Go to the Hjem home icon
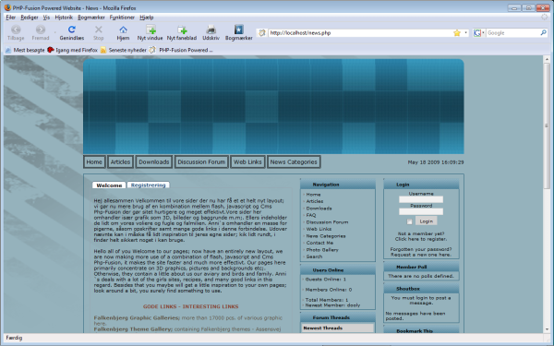This screenshot has height=346, width=554. (123, 30)
